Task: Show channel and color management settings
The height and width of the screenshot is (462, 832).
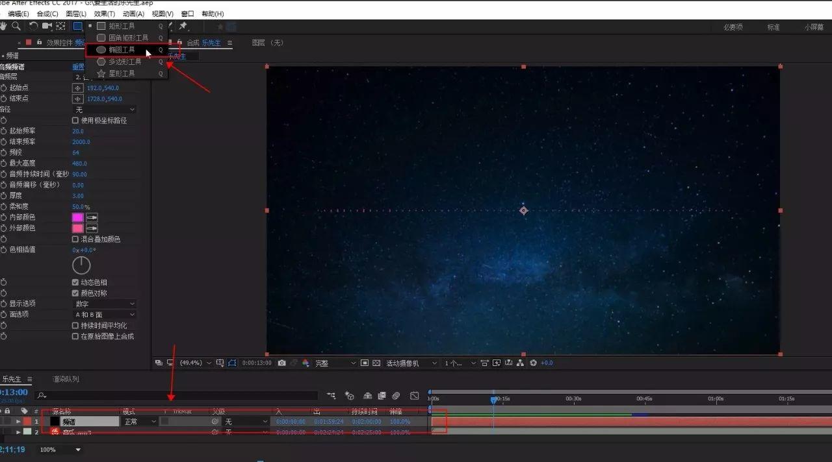Action: point(305,363)
